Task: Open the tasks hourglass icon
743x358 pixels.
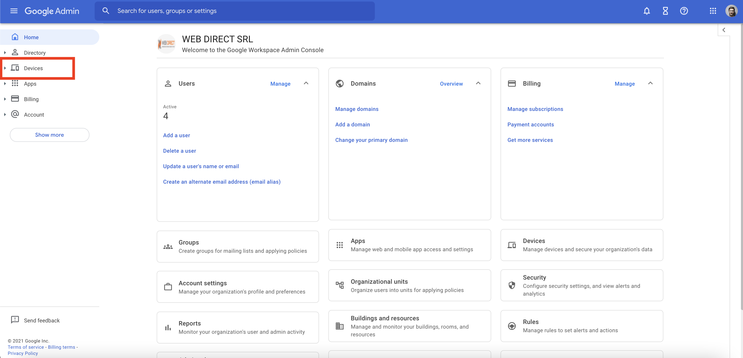Action: [x=665, y=11]
